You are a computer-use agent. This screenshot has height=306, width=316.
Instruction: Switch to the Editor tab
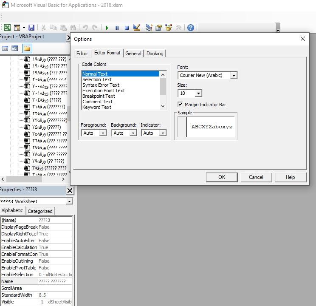pos(82,54)
